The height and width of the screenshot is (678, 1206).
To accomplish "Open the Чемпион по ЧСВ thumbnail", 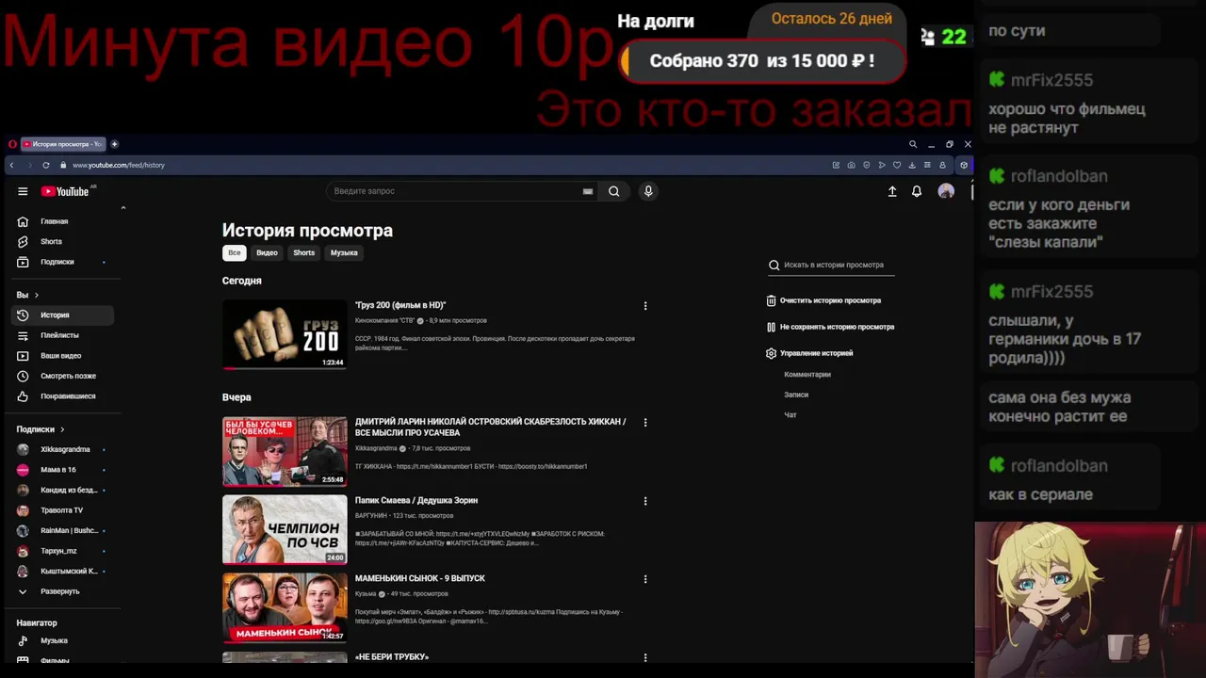I will pos(285,529).
